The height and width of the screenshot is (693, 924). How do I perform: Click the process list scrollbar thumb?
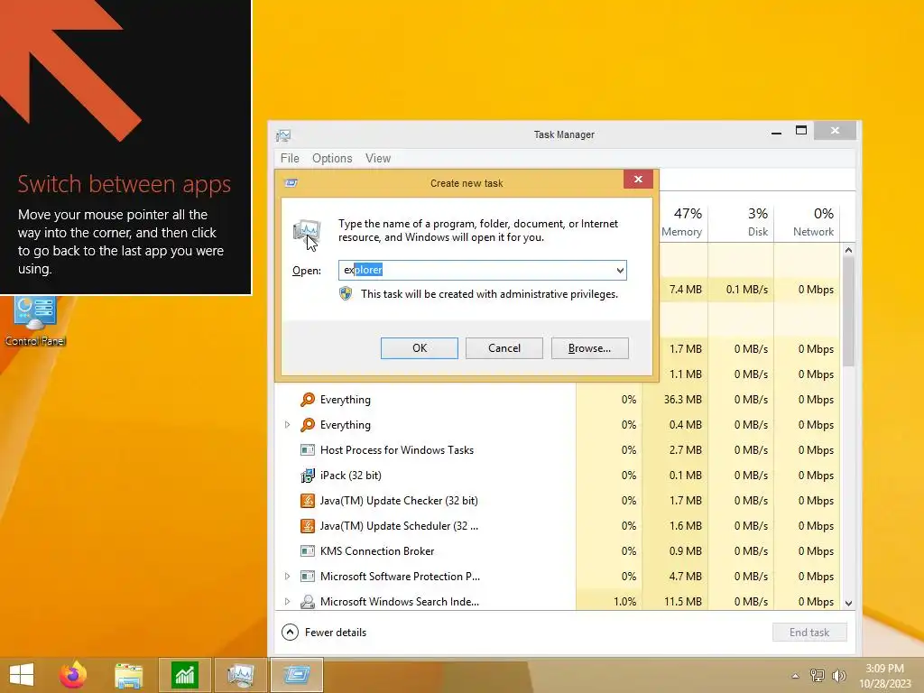[x=848, y=311]
